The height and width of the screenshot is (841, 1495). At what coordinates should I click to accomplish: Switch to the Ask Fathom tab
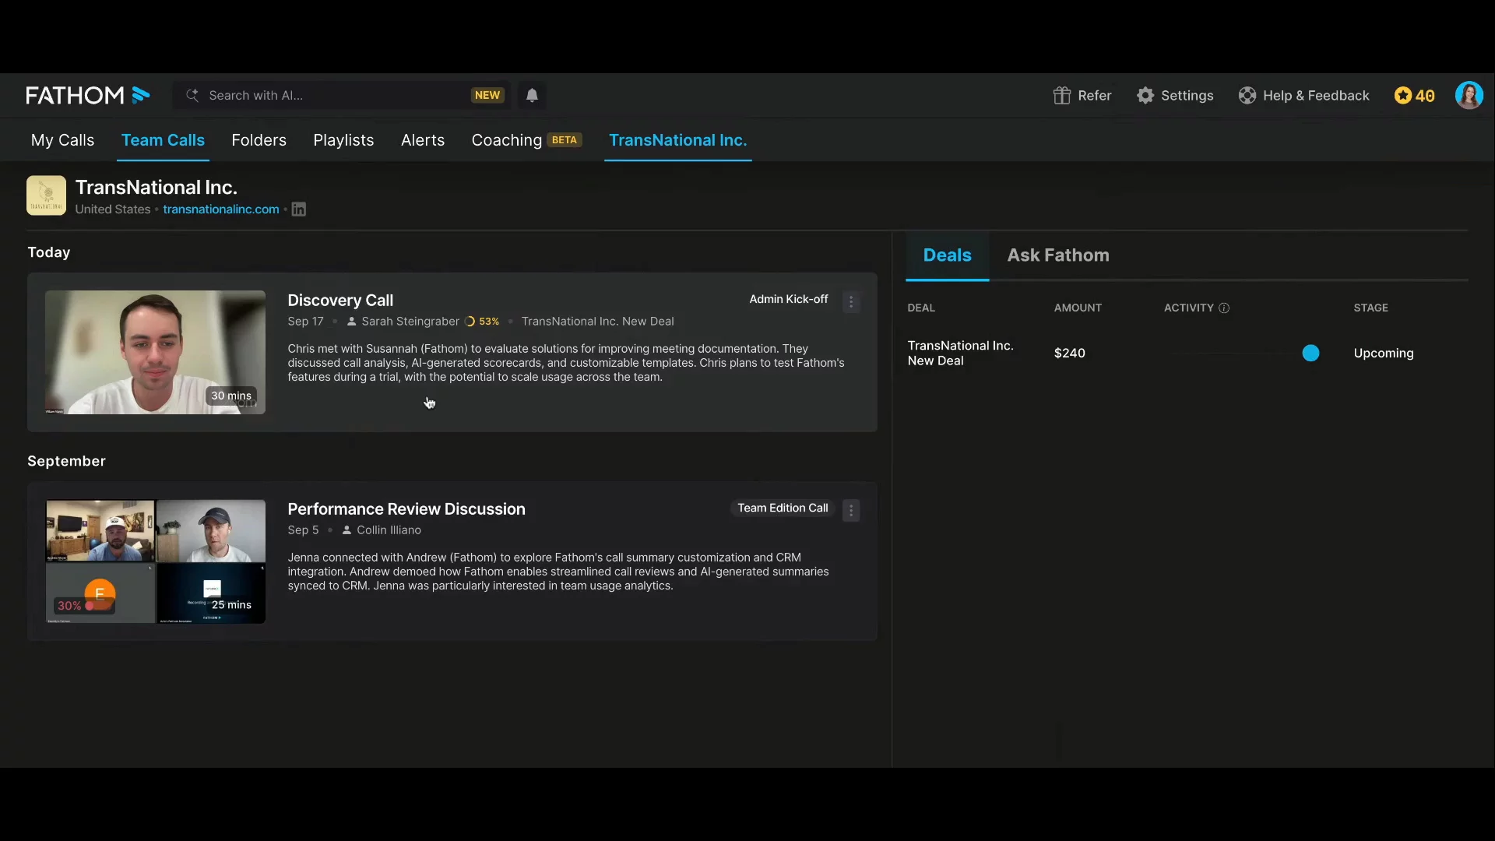pyautogui.click(x=1057, y=255)
